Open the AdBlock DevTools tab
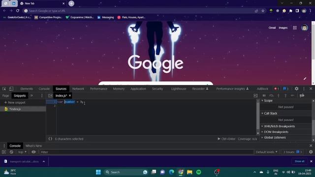 (262, 88)
